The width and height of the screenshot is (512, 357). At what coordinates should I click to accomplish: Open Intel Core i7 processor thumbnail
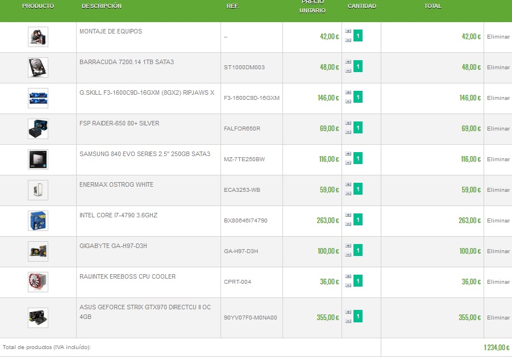pyautogui.click(x=38, y=221)
